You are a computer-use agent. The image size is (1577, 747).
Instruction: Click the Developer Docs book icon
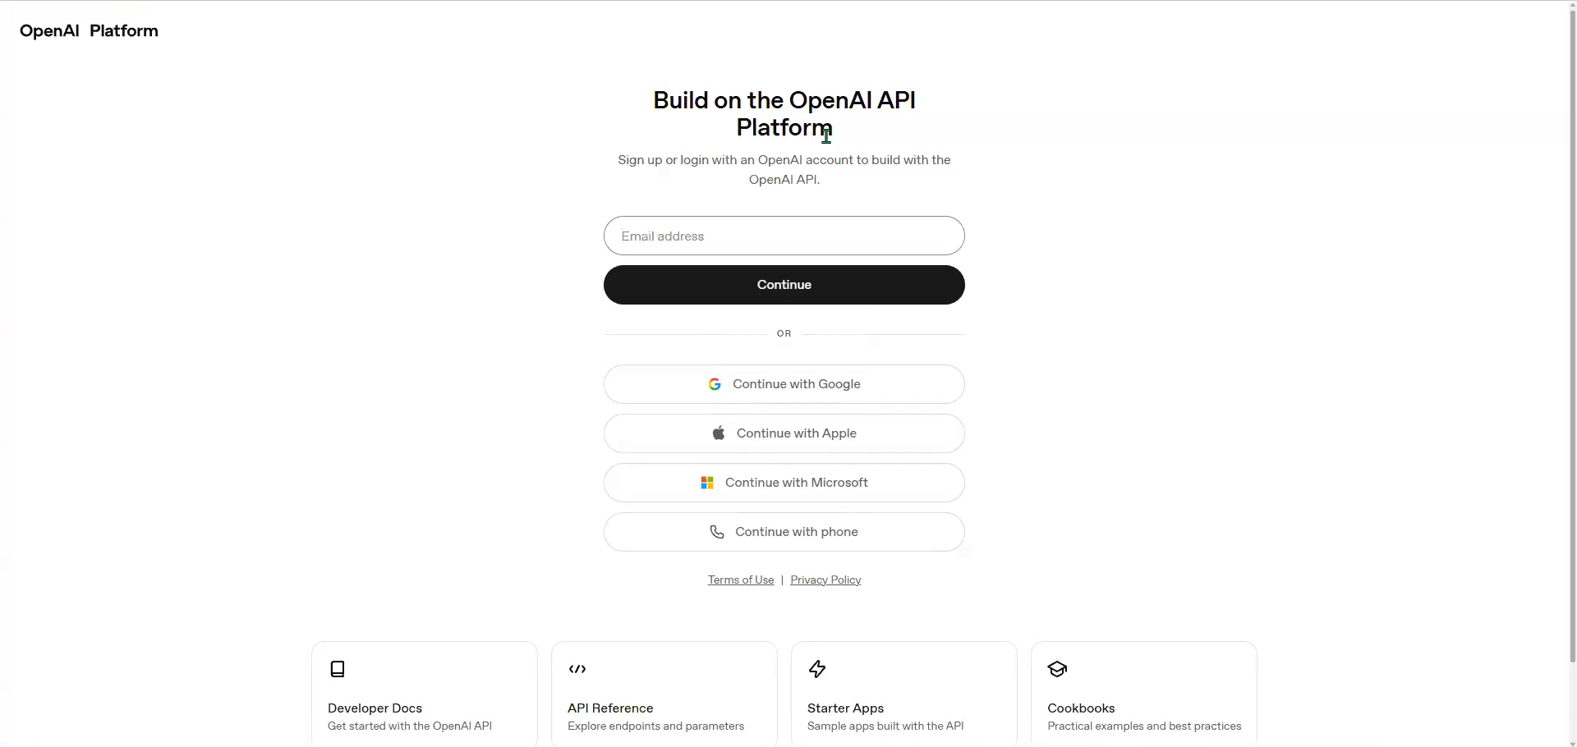click(x=338, y=669)
